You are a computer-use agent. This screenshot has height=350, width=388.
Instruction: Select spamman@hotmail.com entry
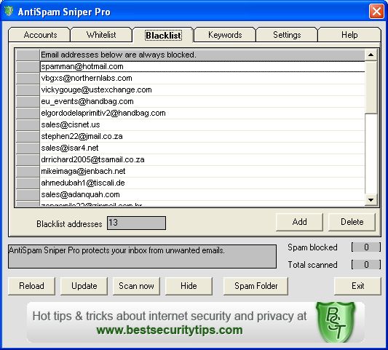click(x=202, y=66)
